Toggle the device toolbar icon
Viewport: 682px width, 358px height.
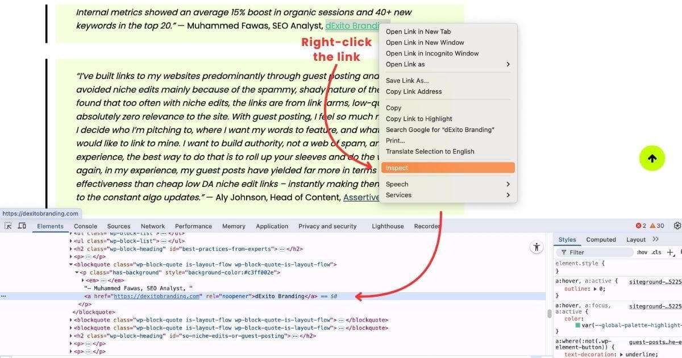[22, 226]
